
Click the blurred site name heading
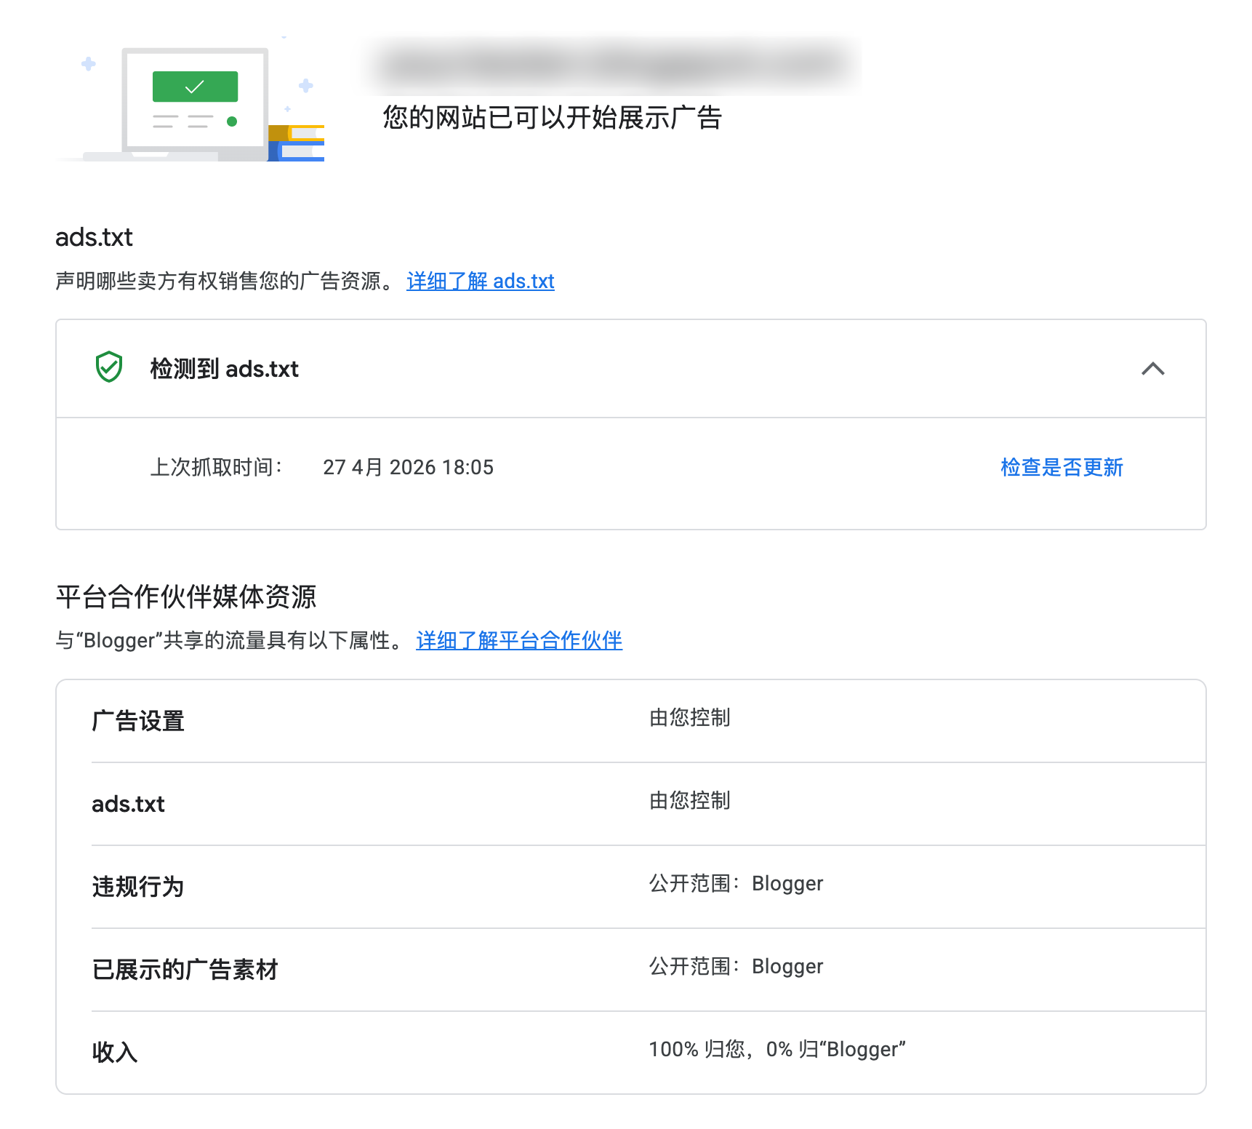click(x=611, y=65)
